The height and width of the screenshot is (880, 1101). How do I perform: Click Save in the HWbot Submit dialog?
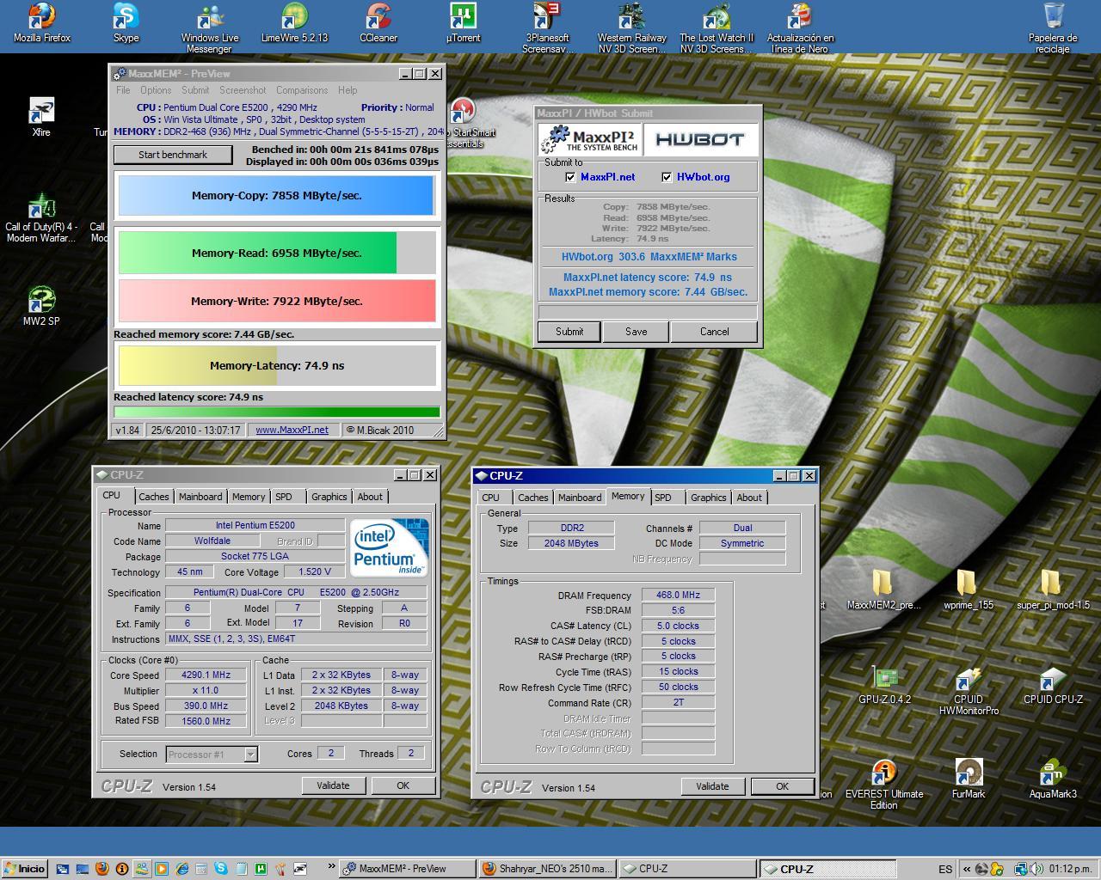(x=636, y=332)
